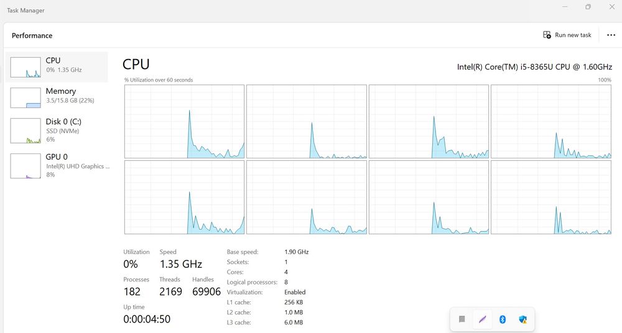Click the Bluetooth icon in tray flyout
The width and height of the screenshot is (622, 333).
(x=503, y=319)
